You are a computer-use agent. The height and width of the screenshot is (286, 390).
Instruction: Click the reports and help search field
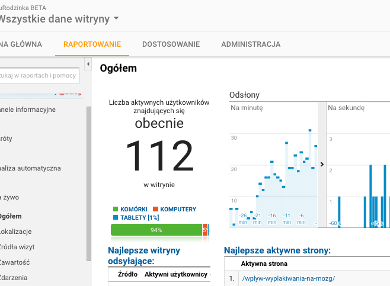click(39, 75)
